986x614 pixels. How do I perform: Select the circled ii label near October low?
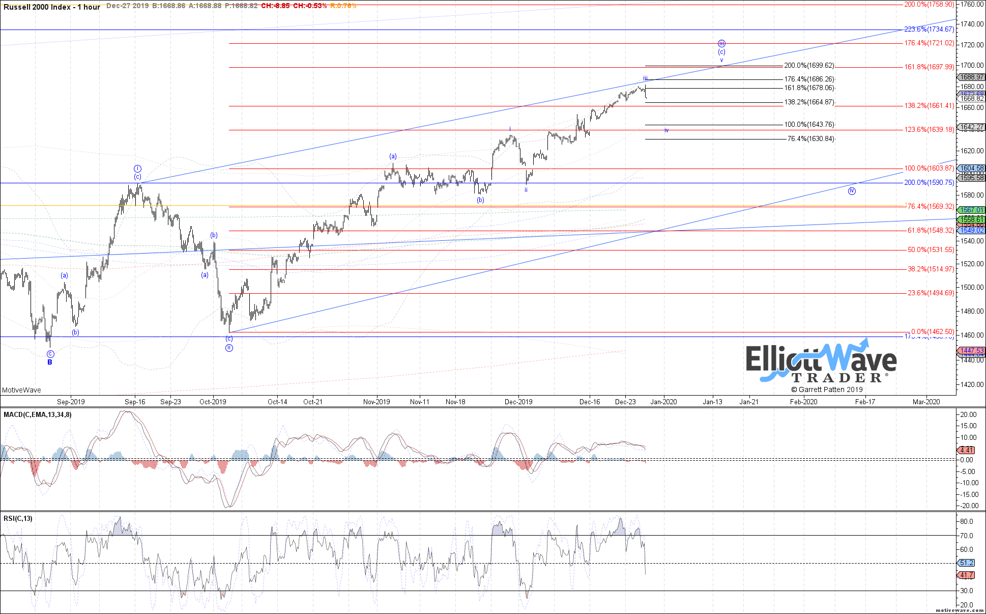point(229,348)
